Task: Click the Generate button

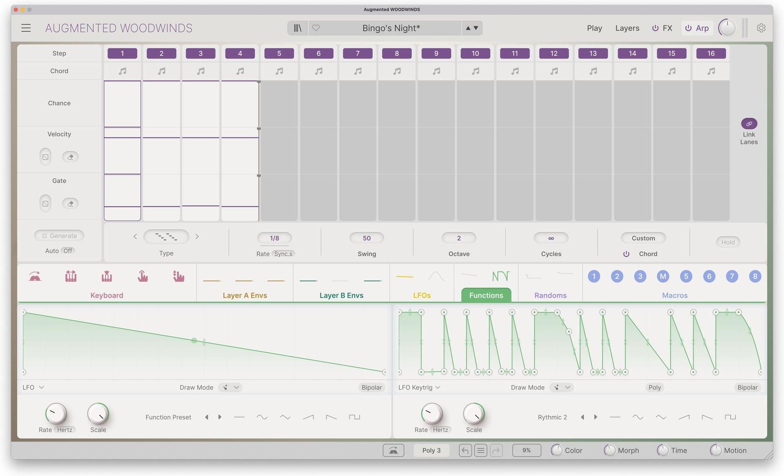Action: pyautogui.click(x=59, y=236)
